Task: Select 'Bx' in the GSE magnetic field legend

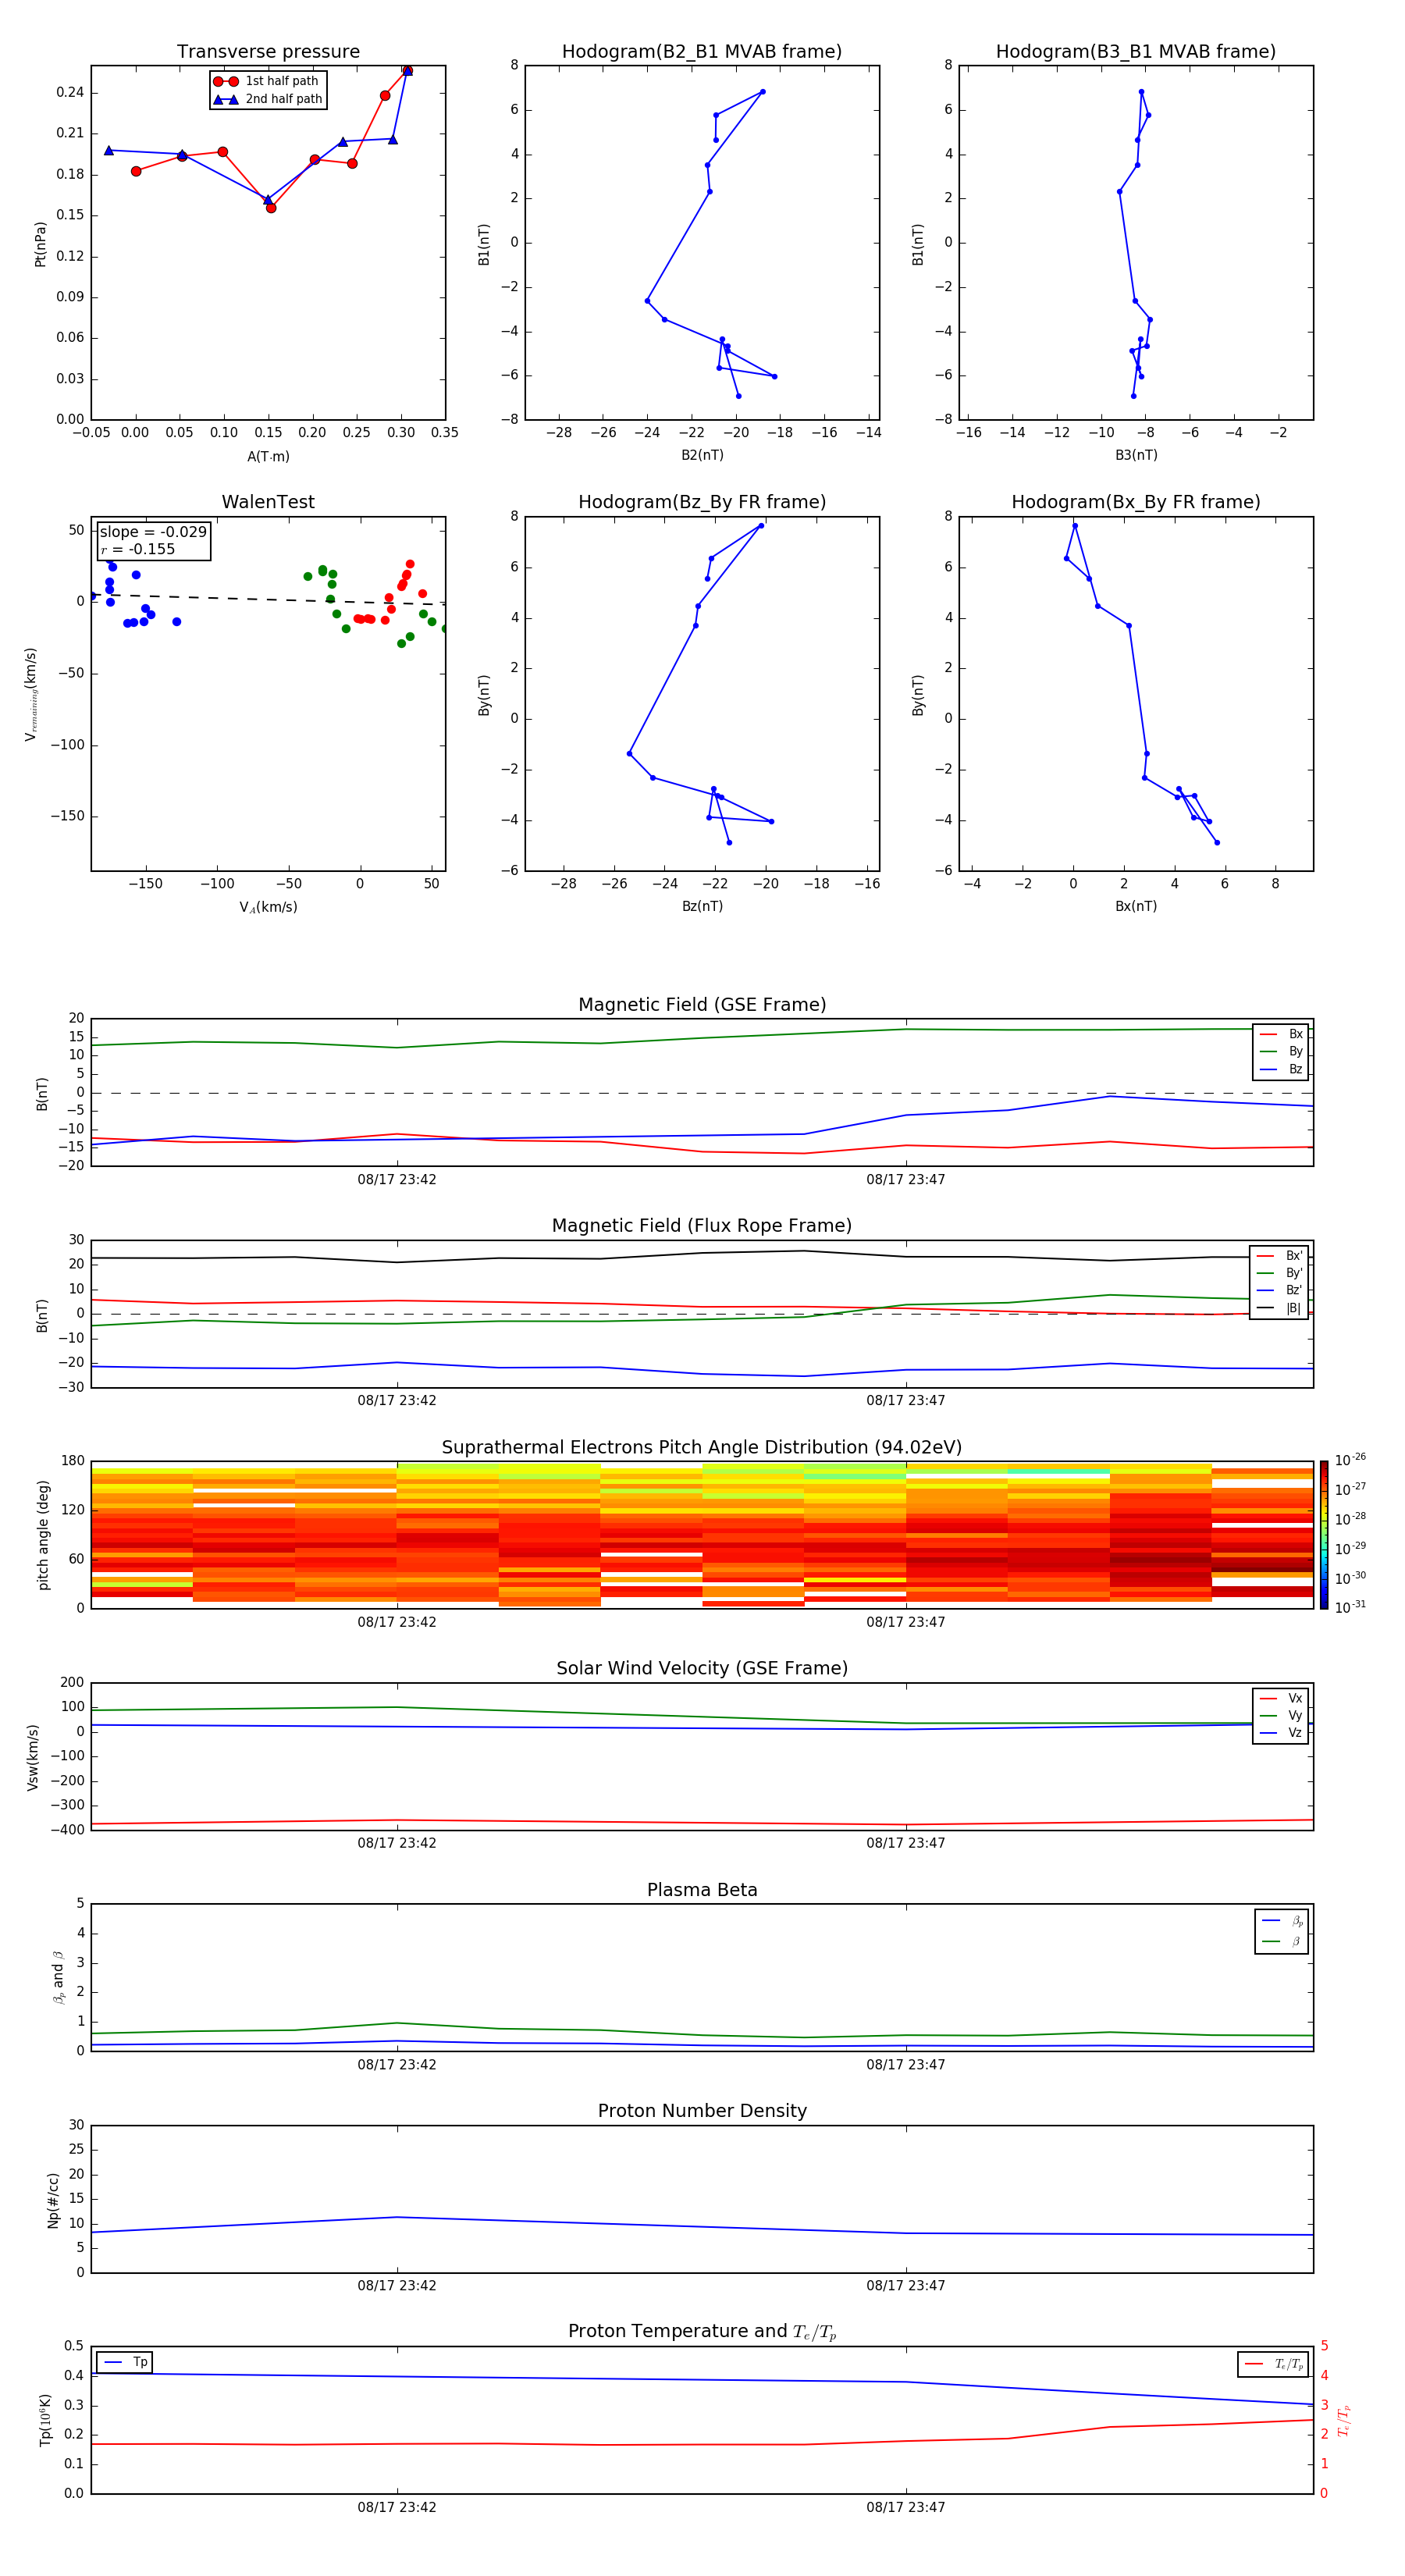Action: 1281,1034
